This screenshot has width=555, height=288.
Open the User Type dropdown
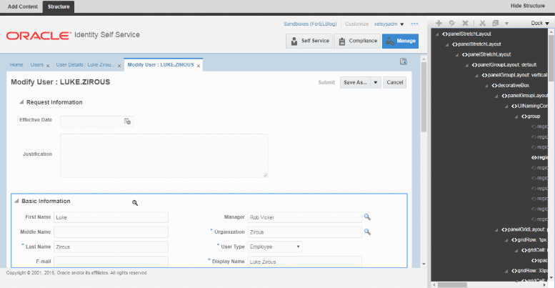275,247
